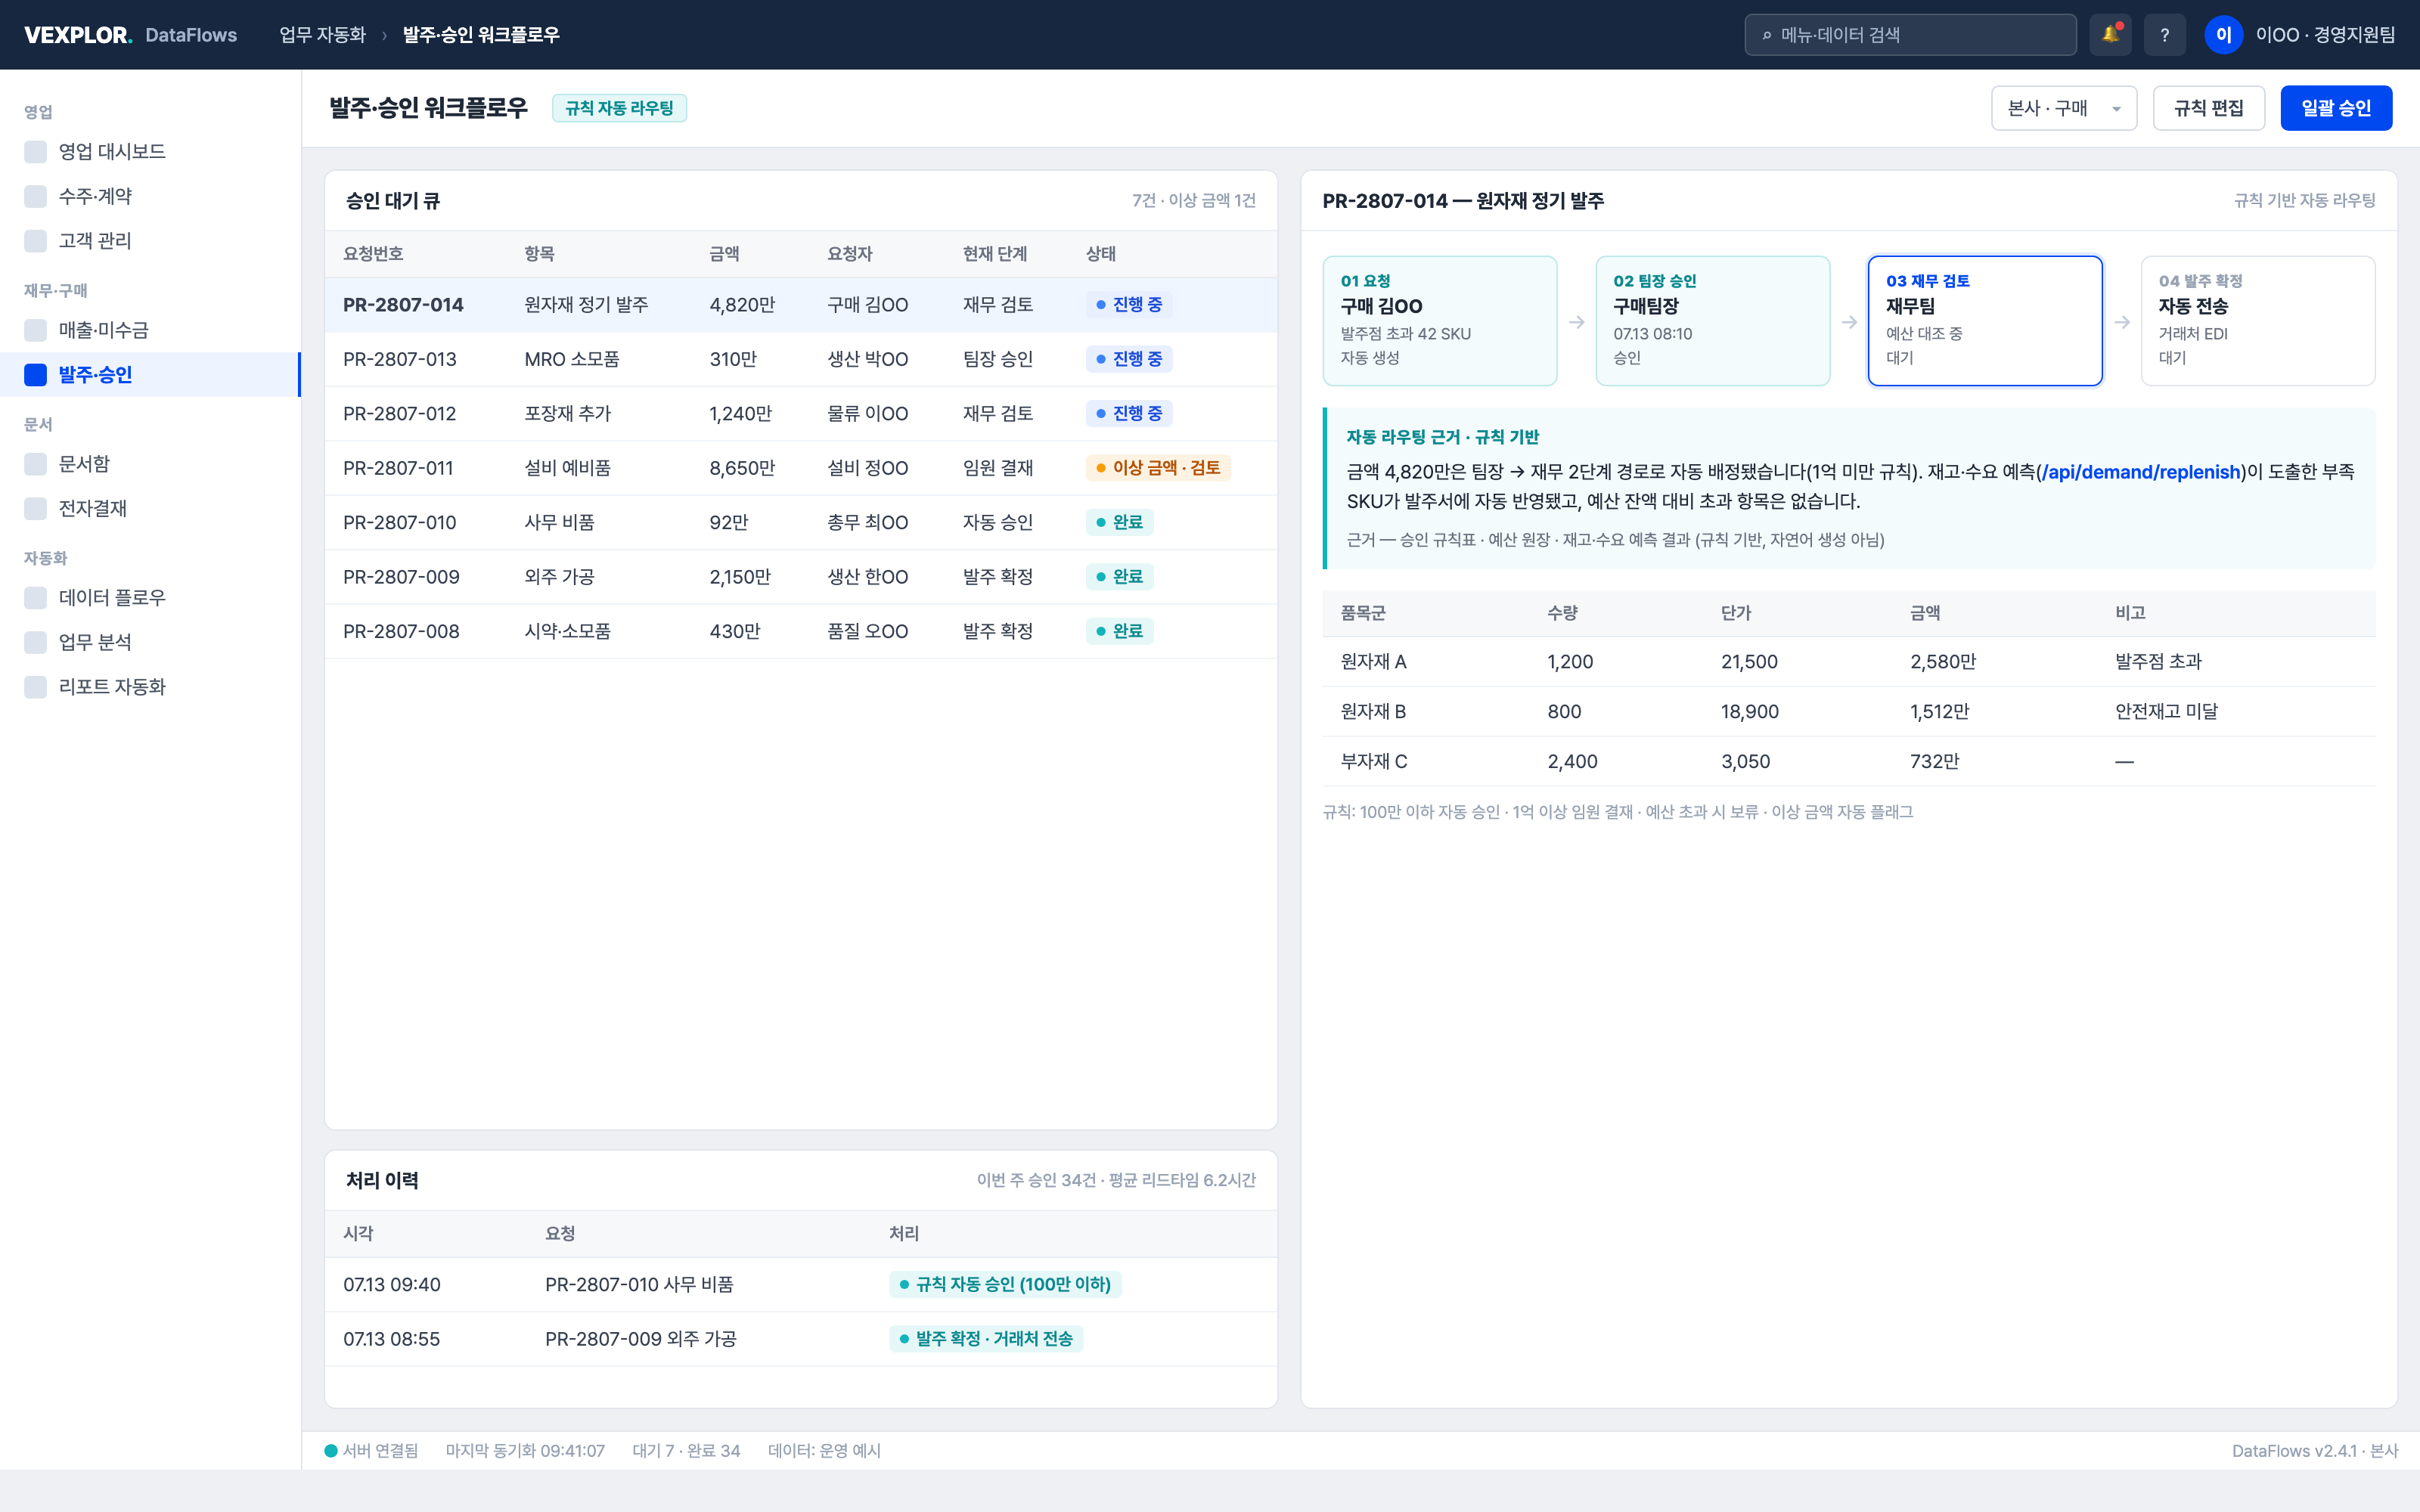Click 이상 금액 · 검토 status badge
The image size is (2420, 1512).
coord(1158,468)
